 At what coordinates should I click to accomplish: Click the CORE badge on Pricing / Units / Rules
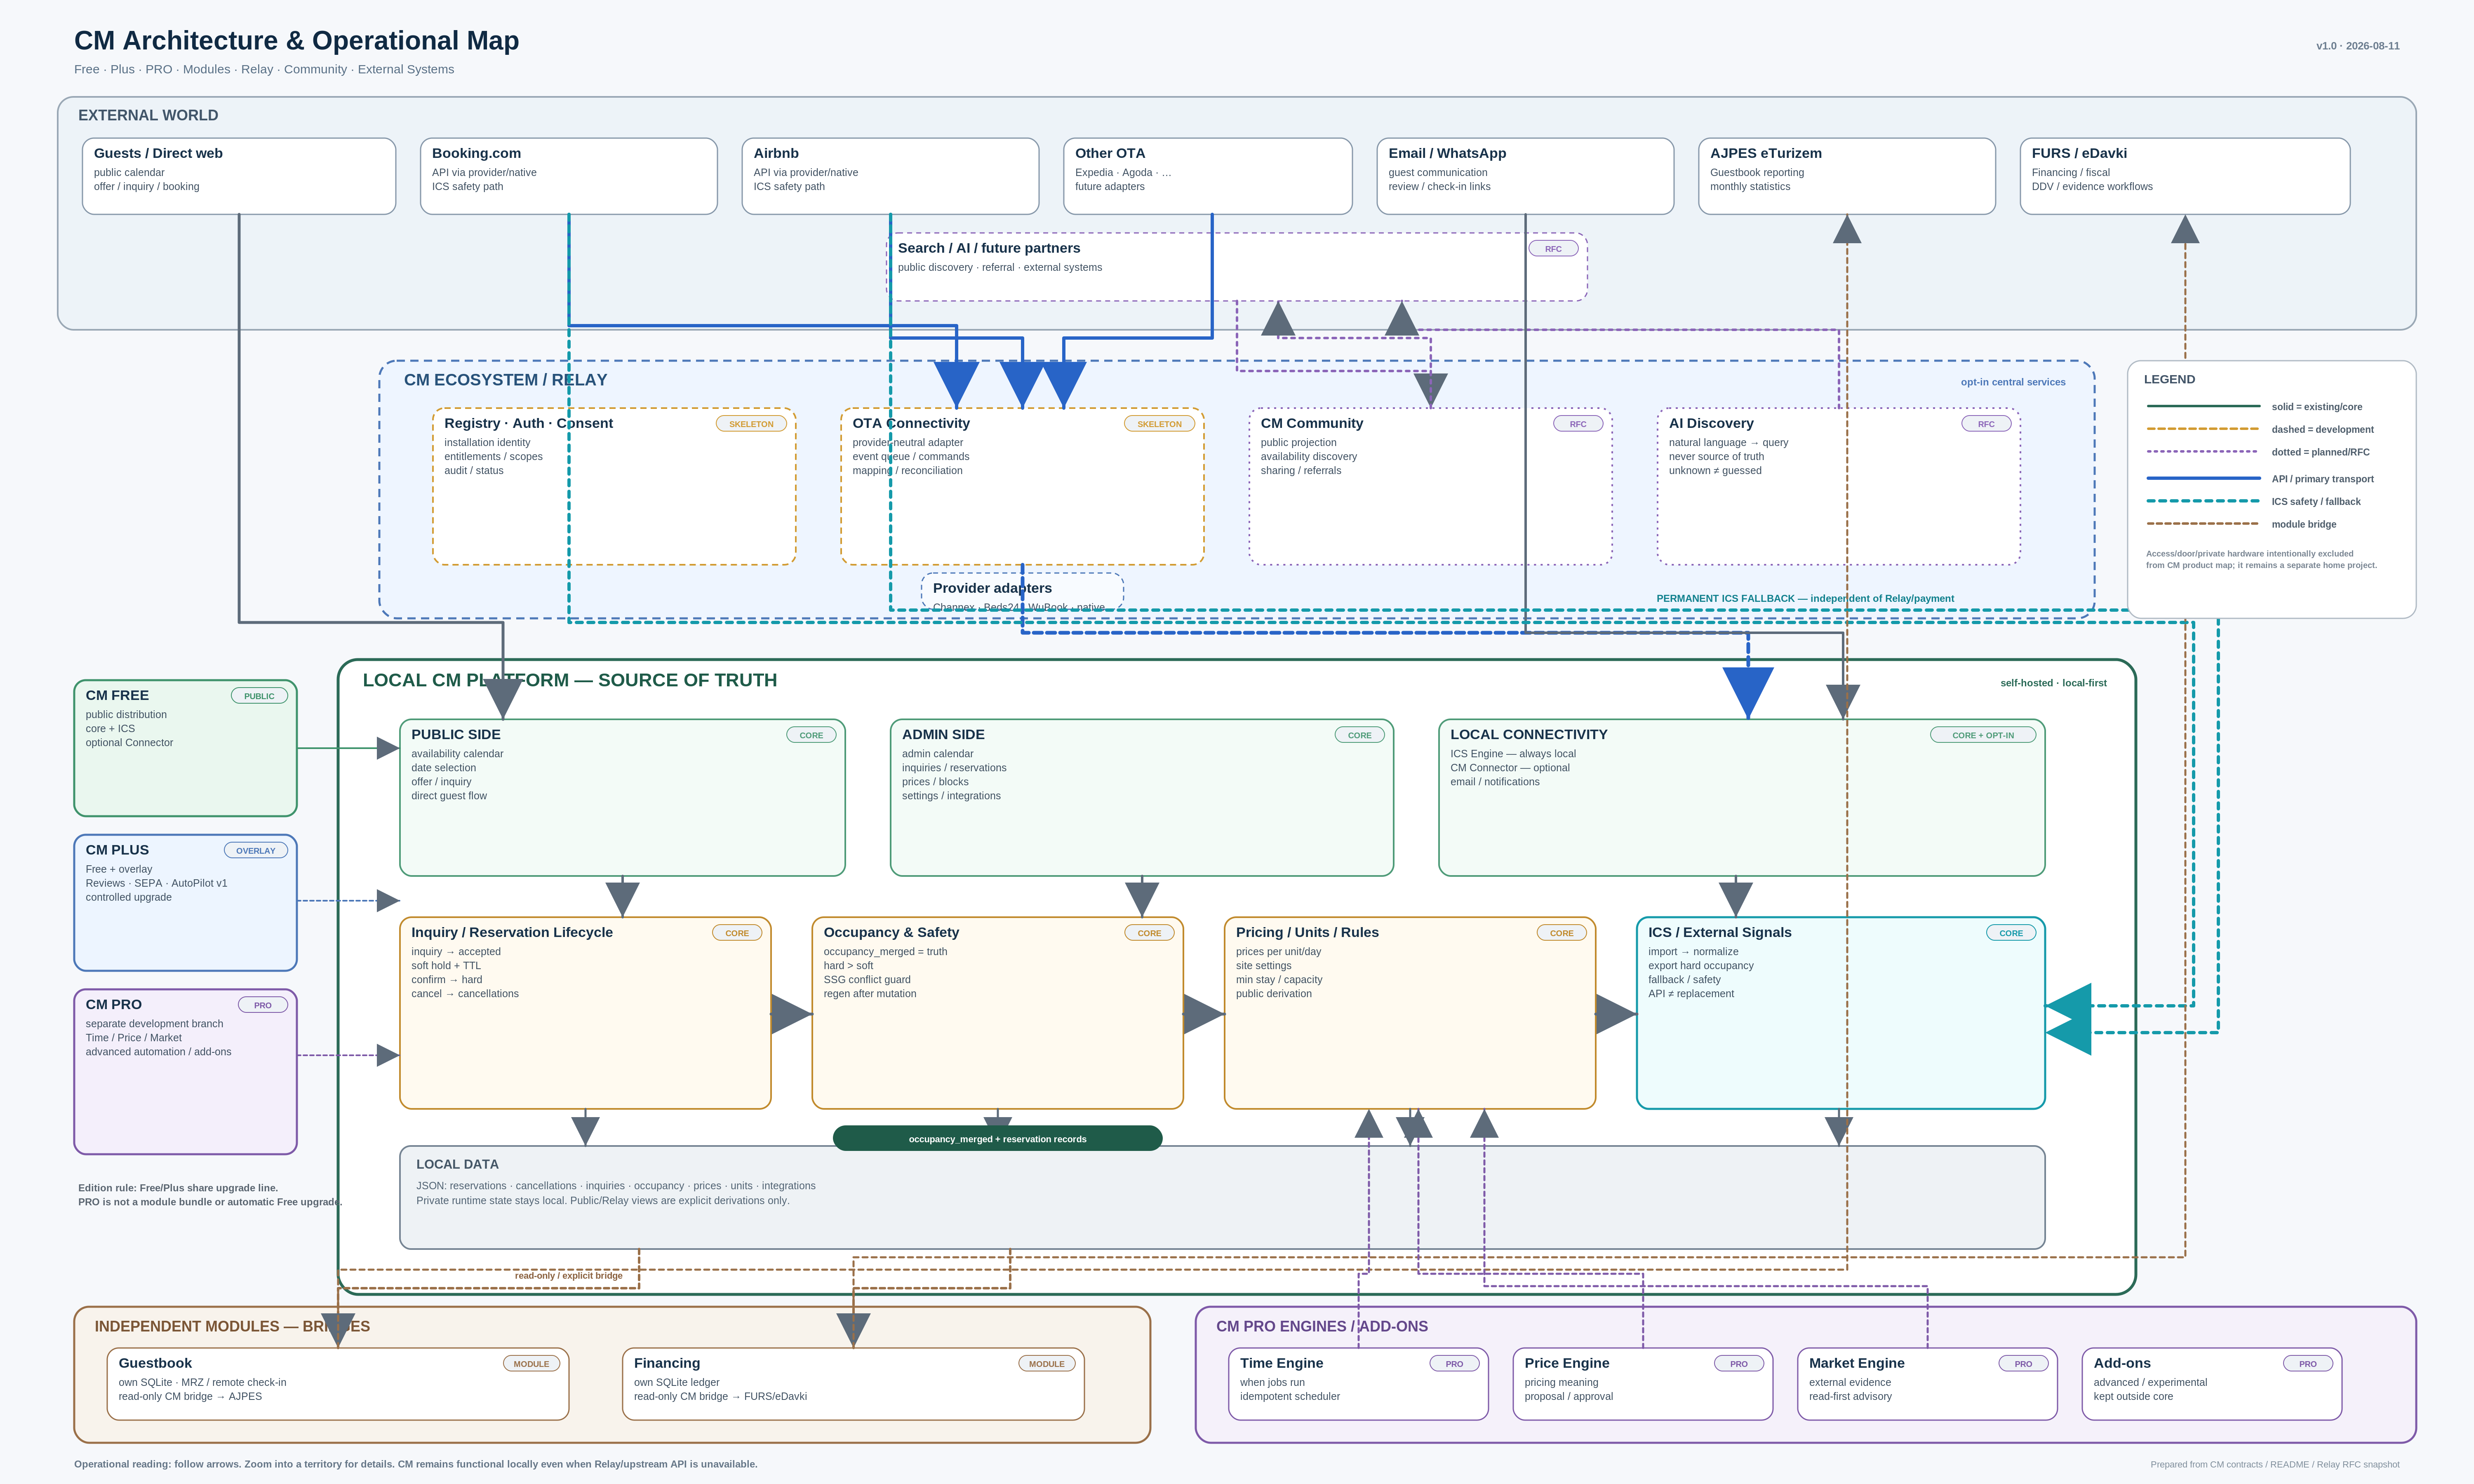coord(1562,933)
